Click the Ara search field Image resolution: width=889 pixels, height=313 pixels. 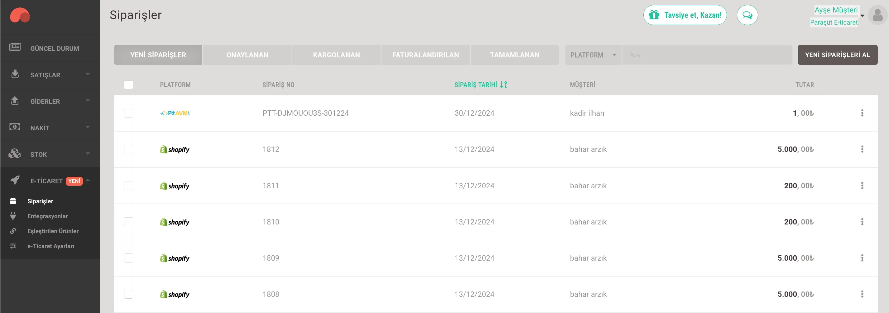(707, 55)
